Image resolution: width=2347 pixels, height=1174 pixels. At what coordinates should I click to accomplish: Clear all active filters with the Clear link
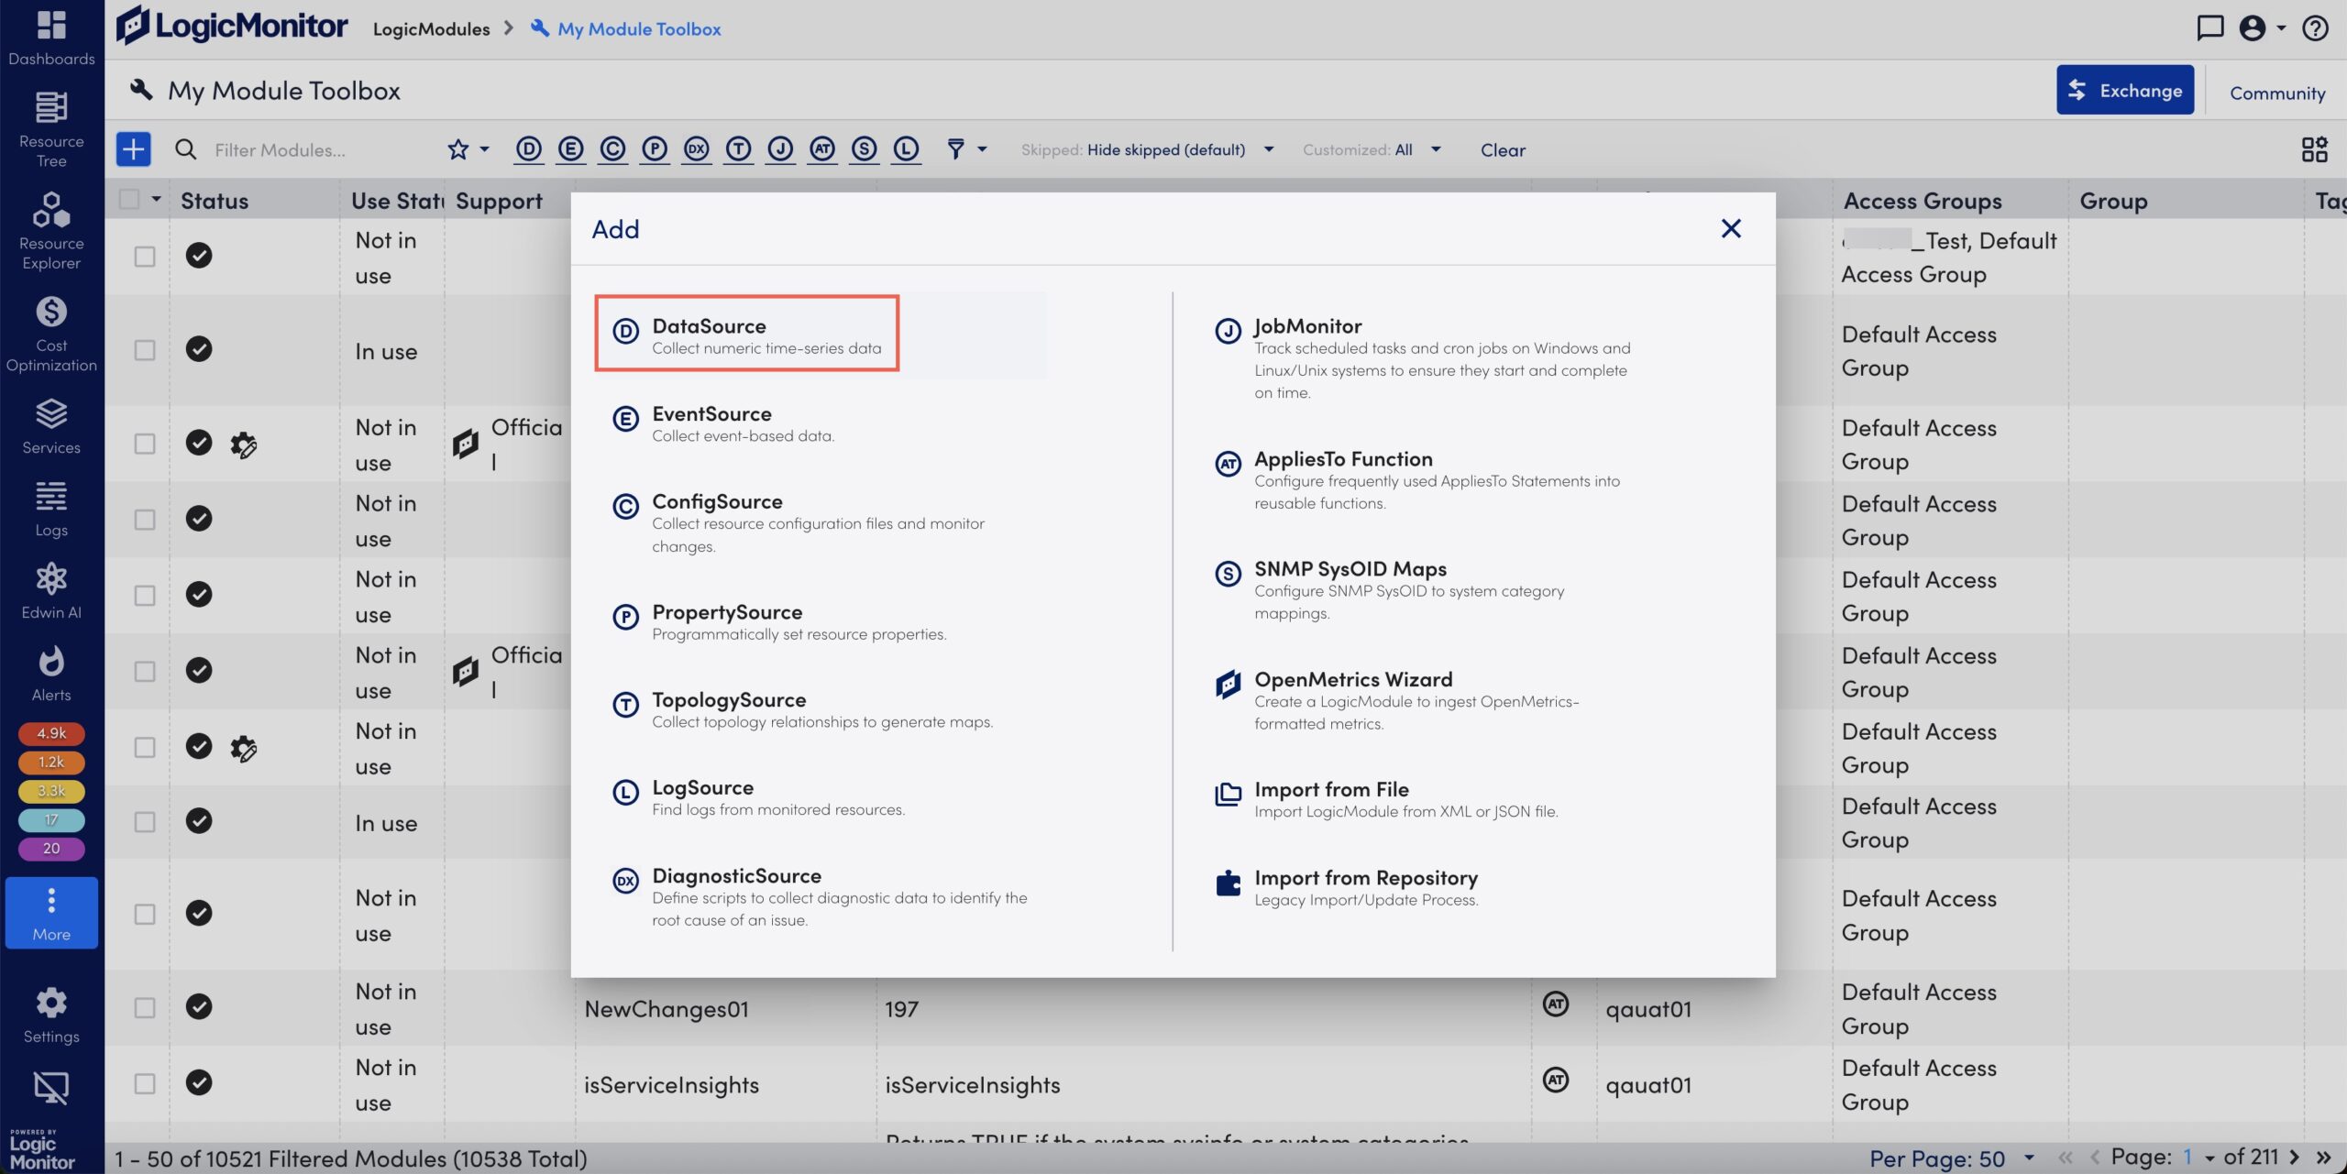click(1502, 149)
